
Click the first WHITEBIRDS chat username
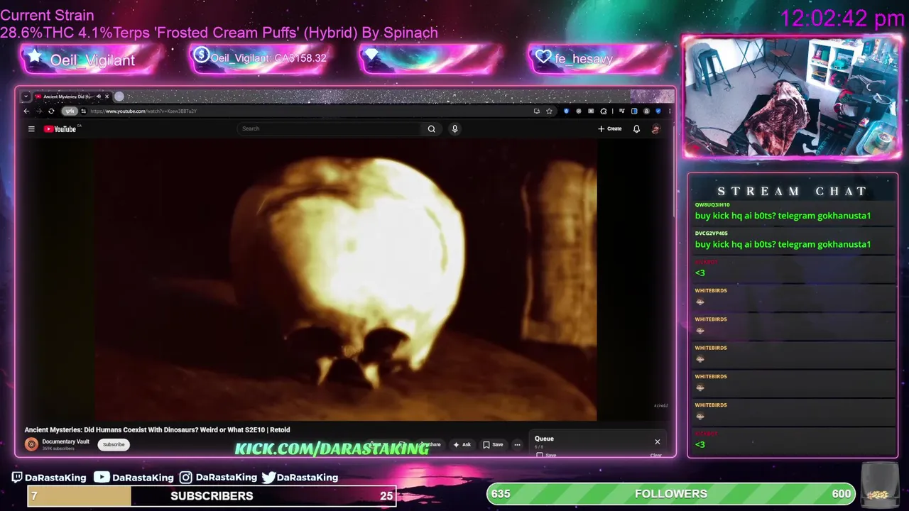point(711,290)
